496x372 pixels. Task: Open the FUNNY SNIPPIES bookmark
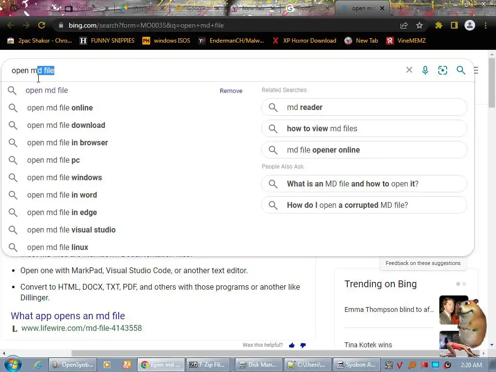point(107,41)
